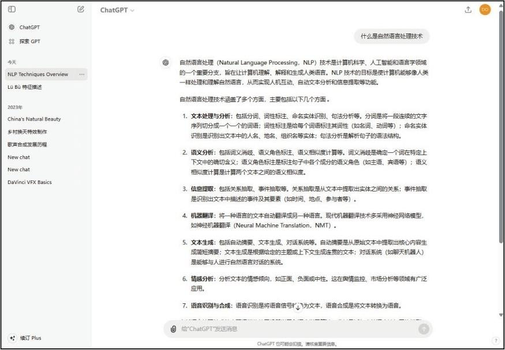Open the help question mark icon
The height and width of the screenshot is (350, 505).
tap(495, 341)
